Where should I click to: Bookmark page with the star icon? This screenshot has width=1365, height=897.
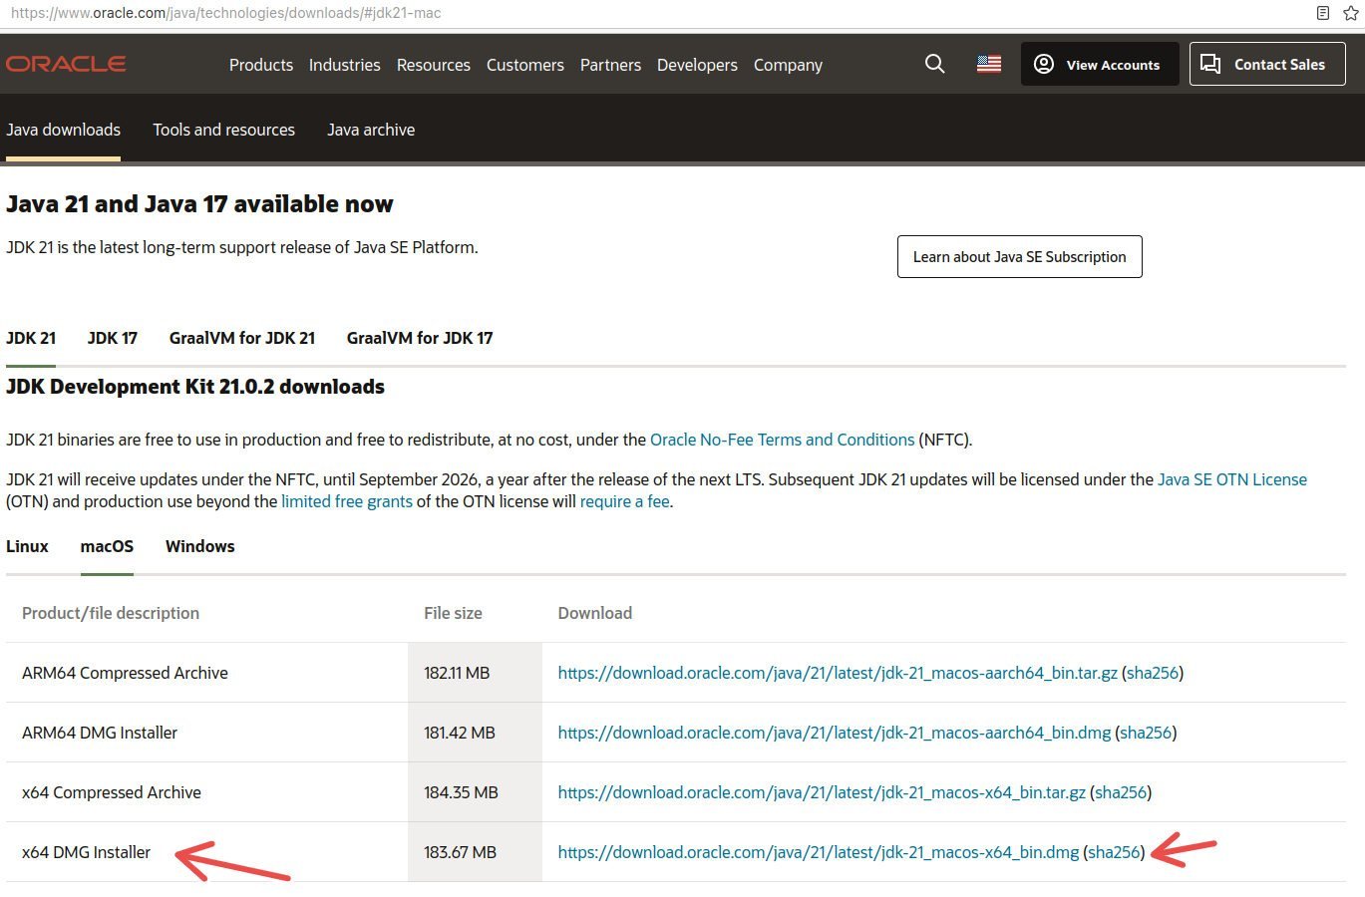click(1351, 13)
